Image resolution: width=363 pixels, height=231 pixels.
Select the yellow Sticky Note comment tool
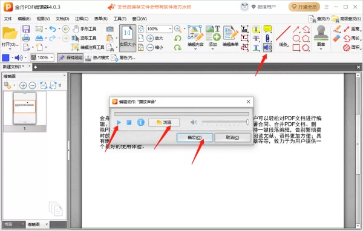pyautogui.click(x=267, y=29)
